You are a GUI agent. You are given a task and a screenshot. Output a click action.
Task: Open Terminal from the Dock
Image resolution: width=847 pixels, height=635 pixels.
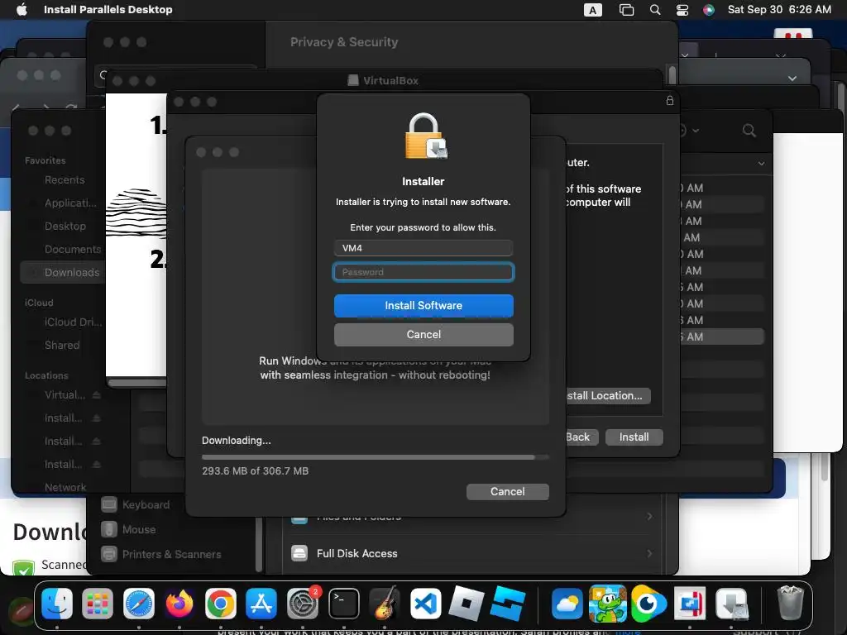343,604
